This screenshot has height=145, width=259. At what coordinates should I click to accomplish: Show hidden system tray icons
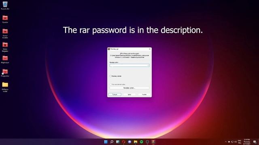226,142
